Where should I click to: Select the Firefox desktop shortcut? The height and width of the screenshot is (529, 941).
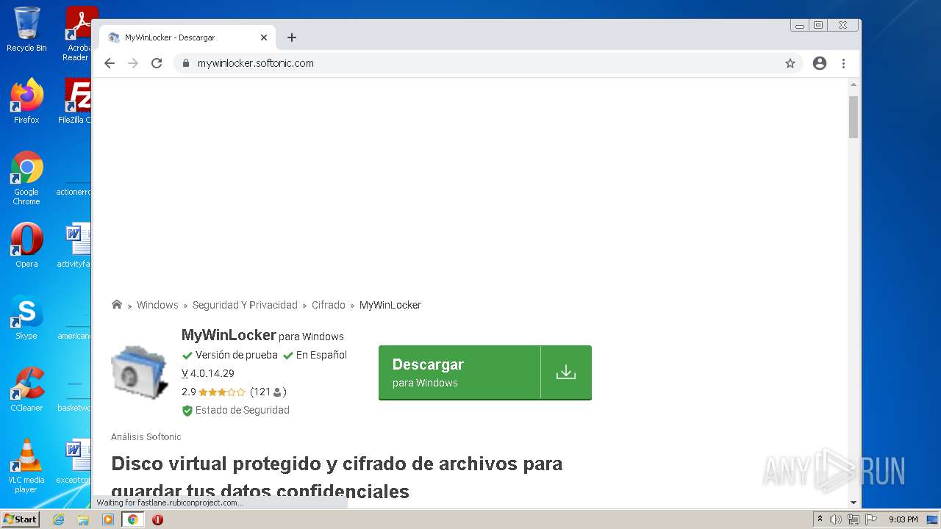[26, 101]
